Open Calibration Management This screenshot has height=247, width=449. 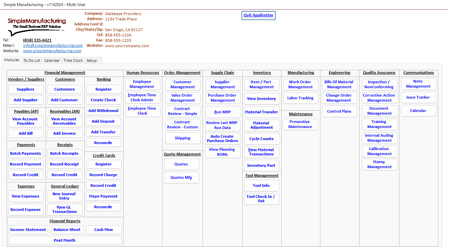[380, 151]
